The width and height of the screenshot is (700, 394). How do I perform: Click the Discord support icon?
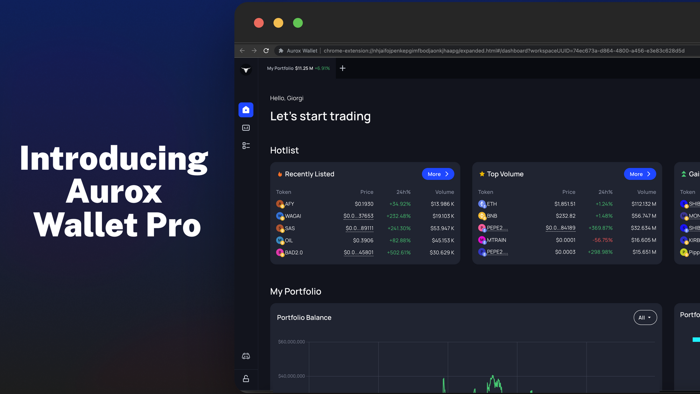pyautogui.click(x=246, y=356)
